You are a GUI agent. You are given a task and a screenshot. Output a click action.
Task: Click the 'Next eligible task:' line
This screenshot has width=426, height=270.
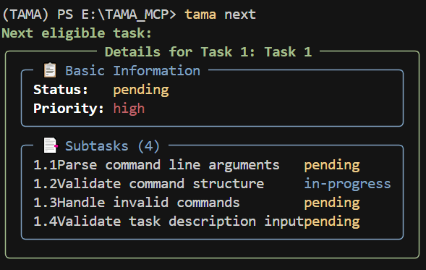(x=77, y=33)
